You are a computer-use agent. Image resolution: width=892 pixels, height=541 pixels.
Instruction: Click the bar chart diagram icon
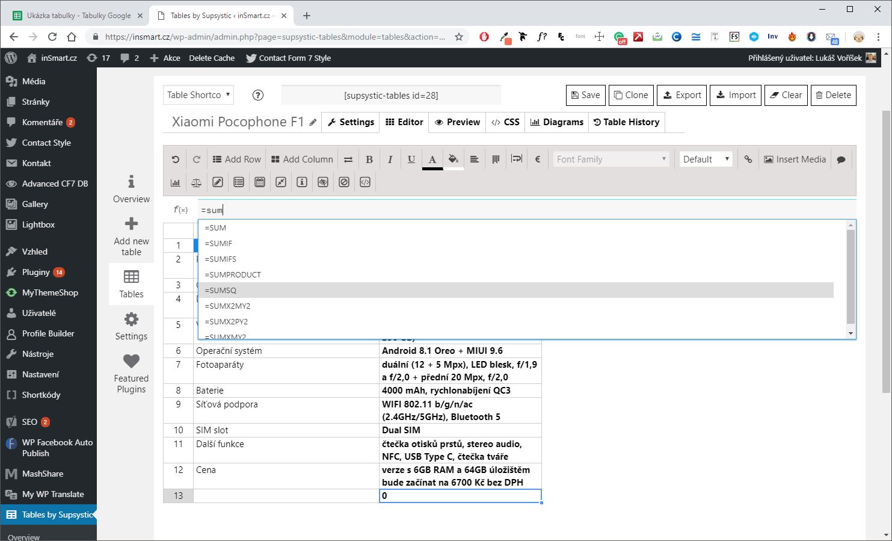[x=175, y=182]
